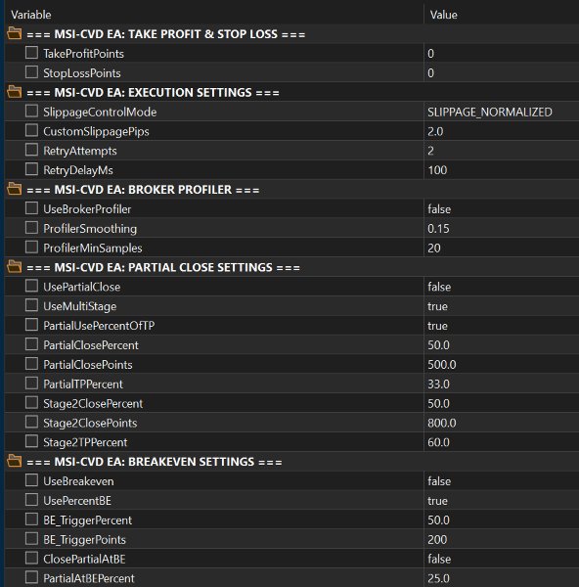Tick the RetryDelayMs checkbox
Image resolution: width=579 pixels, height=587 pixels.
pos(31,169)
